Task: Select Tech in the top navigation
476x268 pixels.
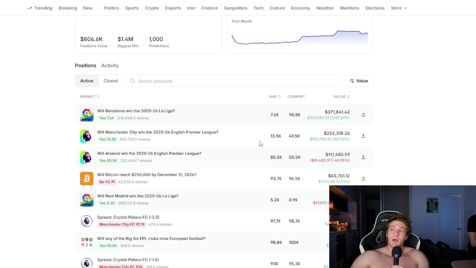Action: (258, 8)
